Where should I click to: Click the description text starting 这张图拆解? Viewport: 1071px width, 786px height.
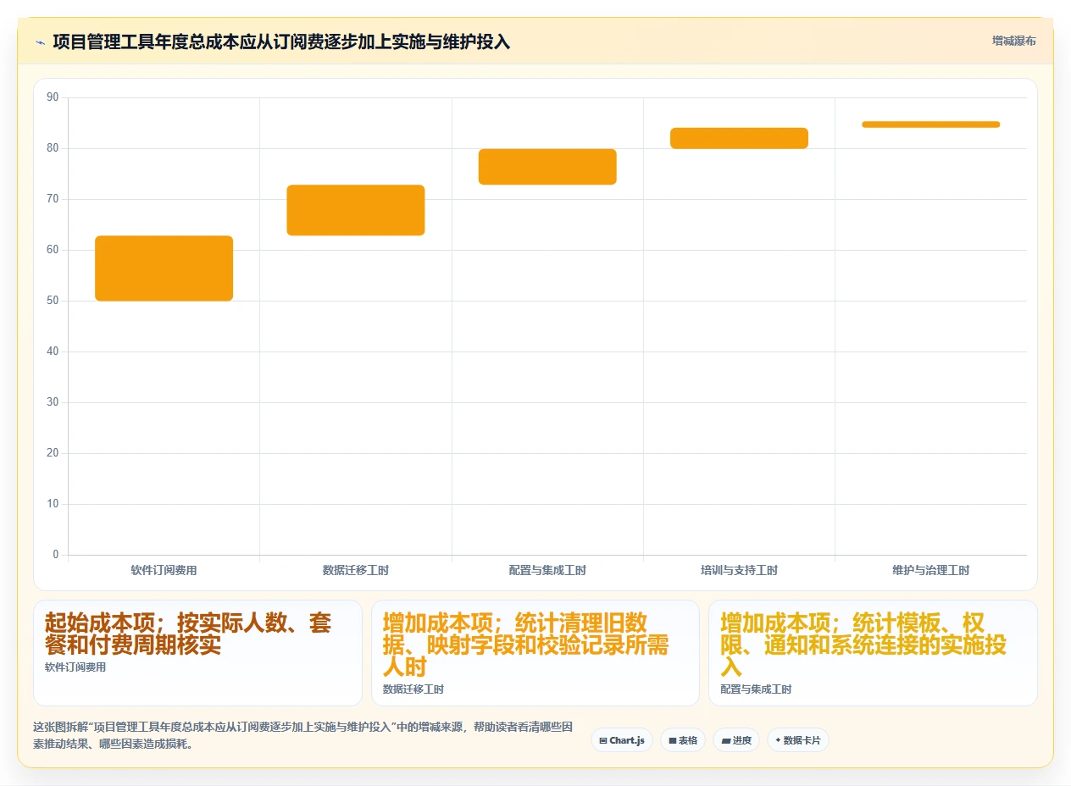pos(304,735)
